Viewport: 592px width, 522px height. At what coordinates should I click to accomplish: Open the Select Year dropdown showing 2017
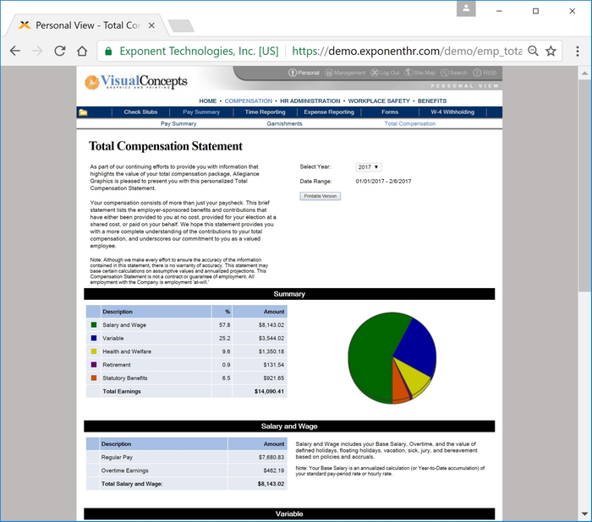pos(369,167)
